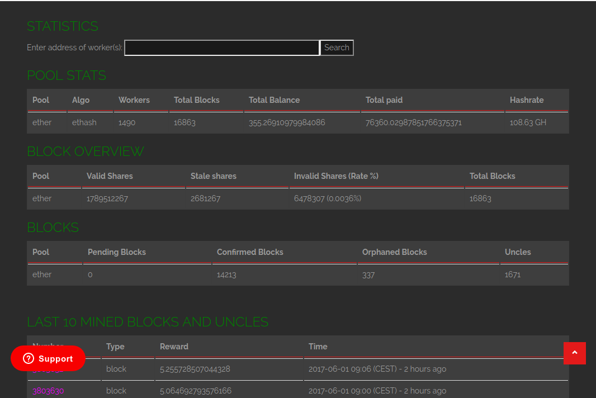Click the Search button
Screen dimensions: 596x398
pyautogui.click(x=337, y=48)
